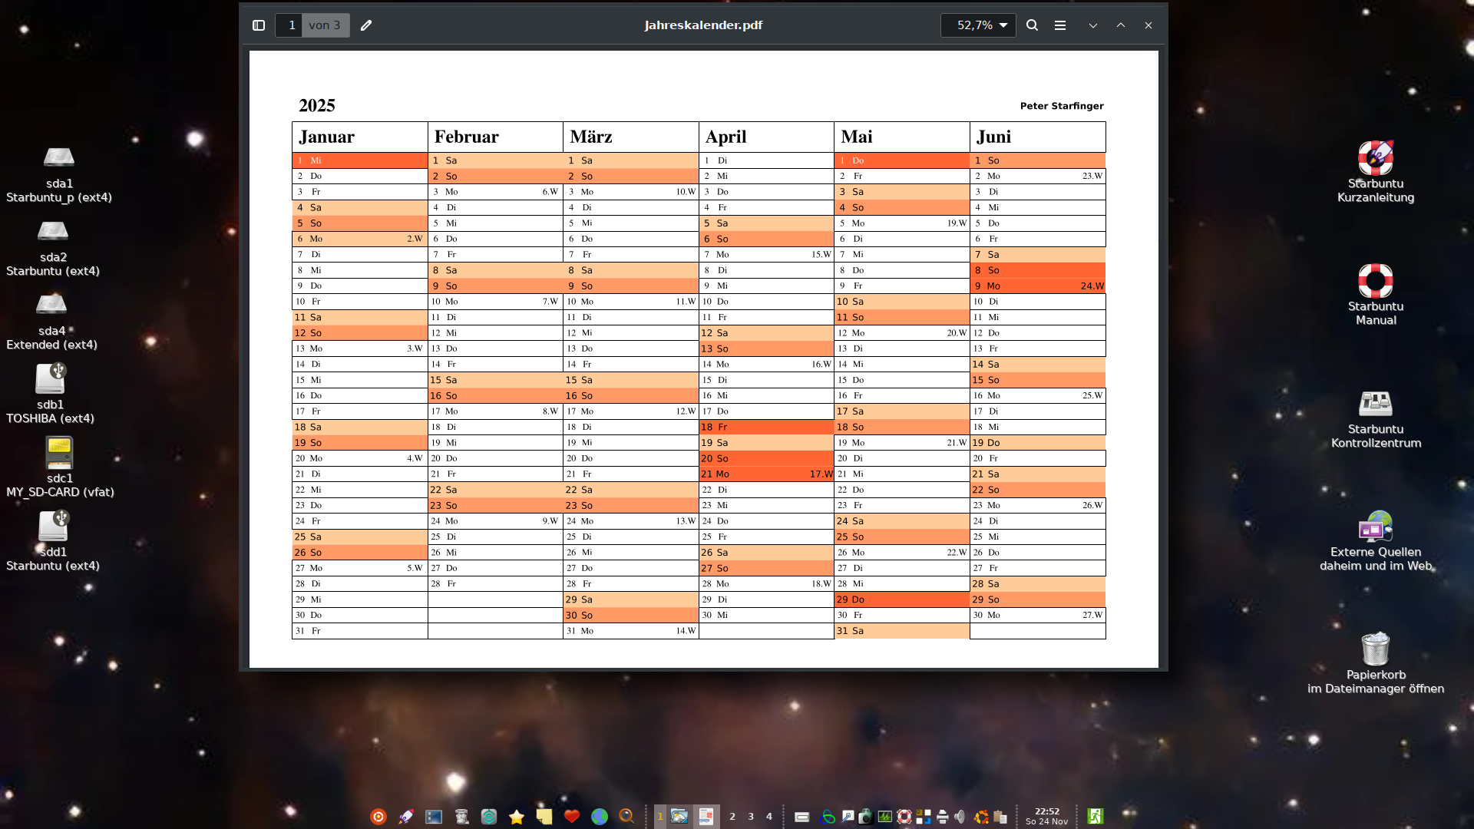This screenshot has width=1474, height=829.
Task: Click the 21 Mo cell with 17.W
Action: click(x=766, y=474)
